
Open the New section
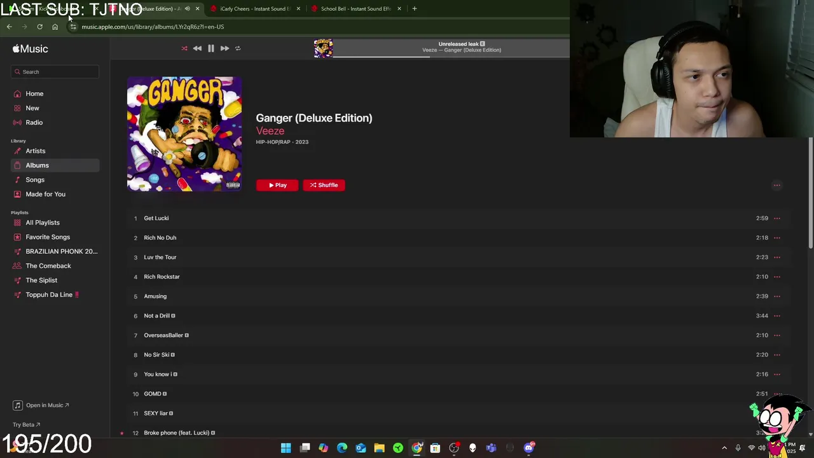coord(32,108)
